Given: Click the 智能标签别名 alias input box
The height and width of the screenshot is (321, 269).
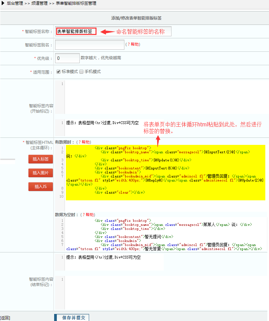Looking at the screenshot, I should (x=89, y=44).
